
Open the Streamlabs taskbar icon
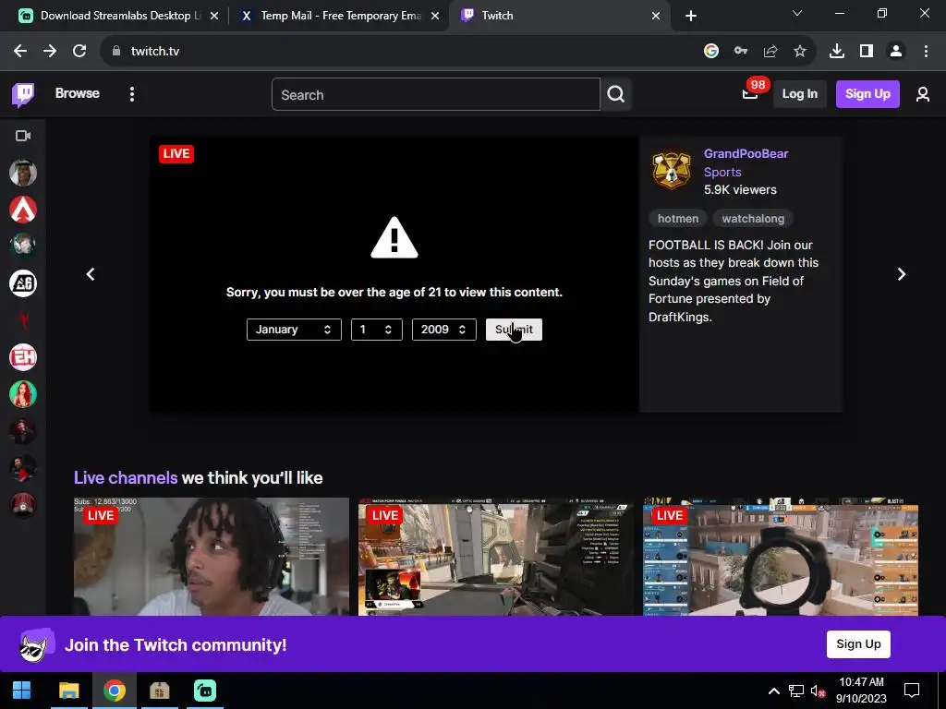pos(205,691)
